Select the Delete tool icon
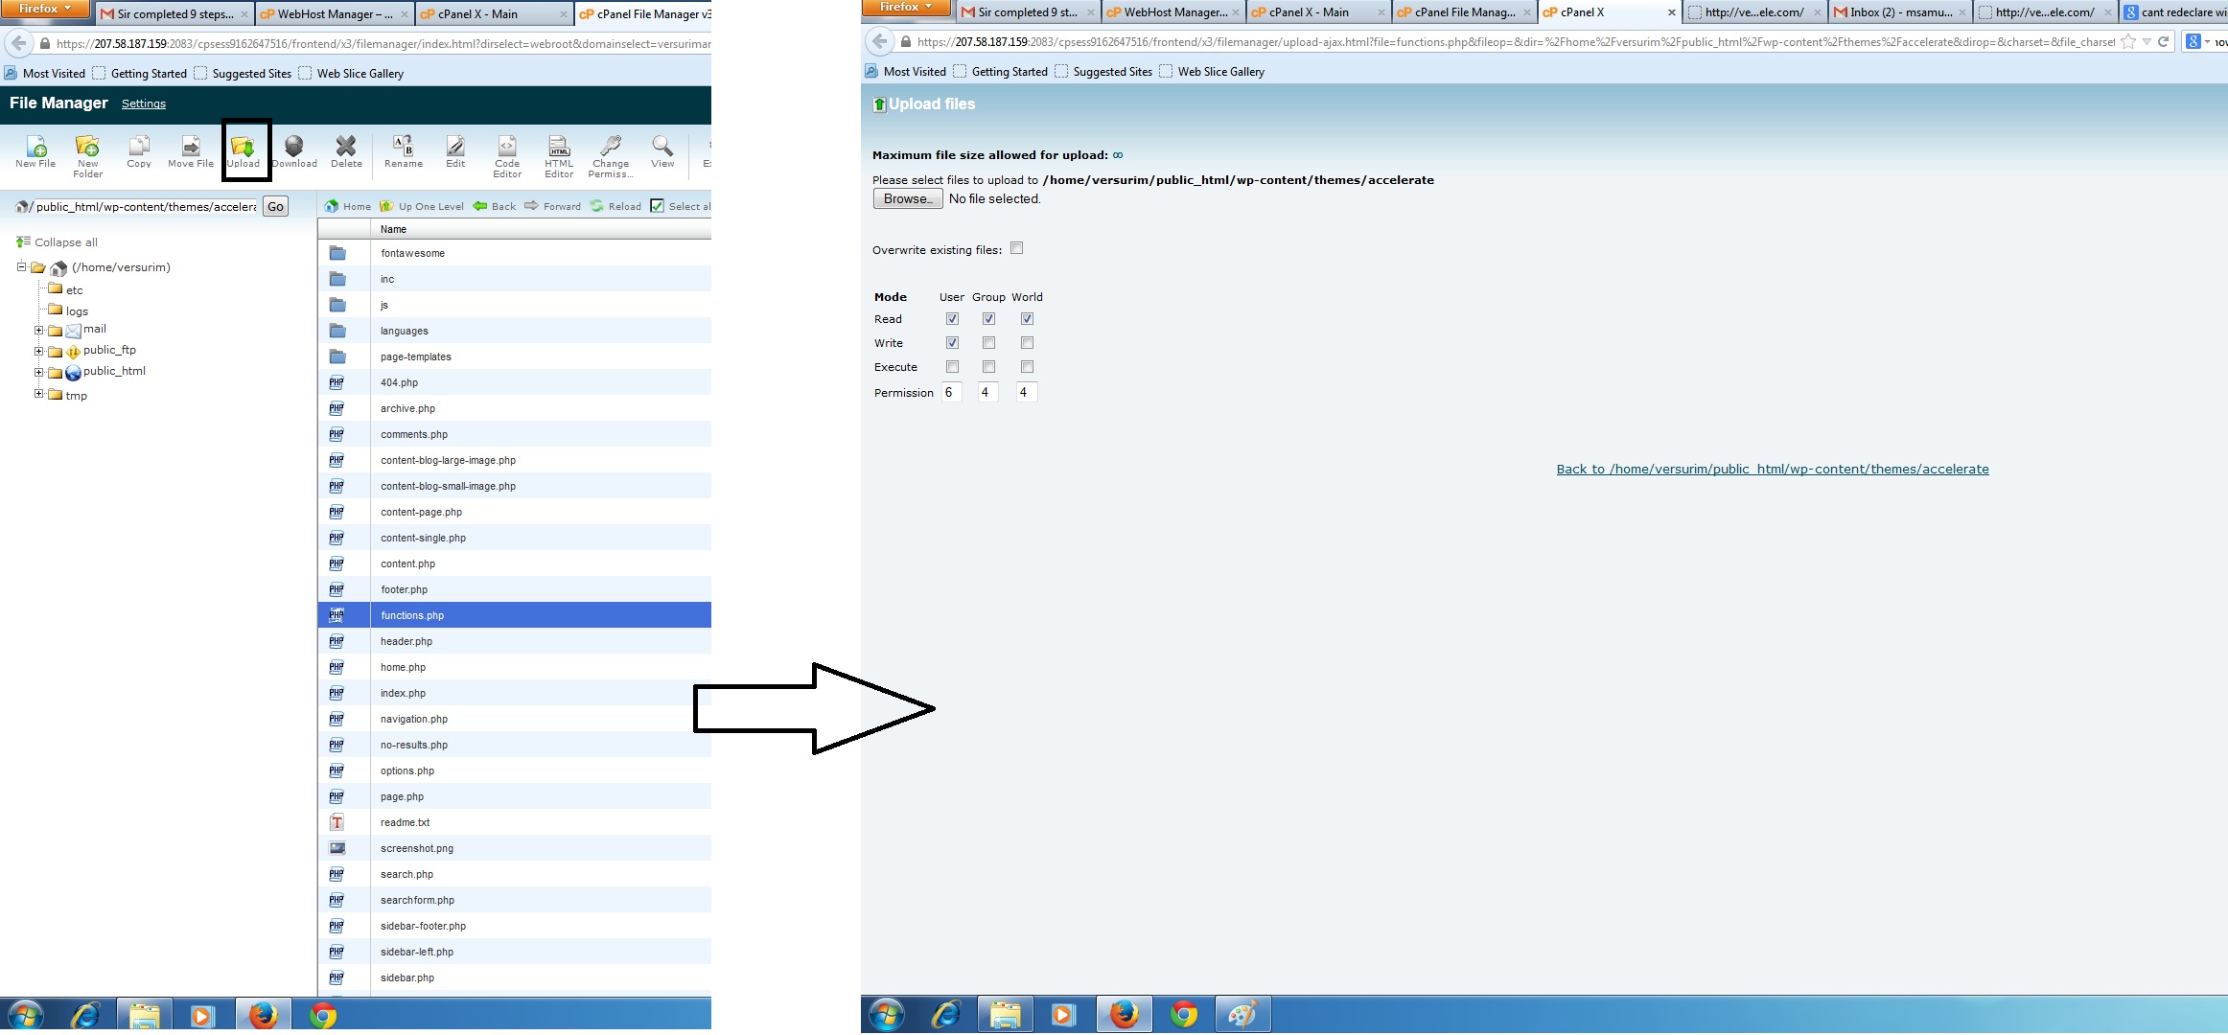This screenshot has height=1035, width=2228. click(x=346, y=149)
